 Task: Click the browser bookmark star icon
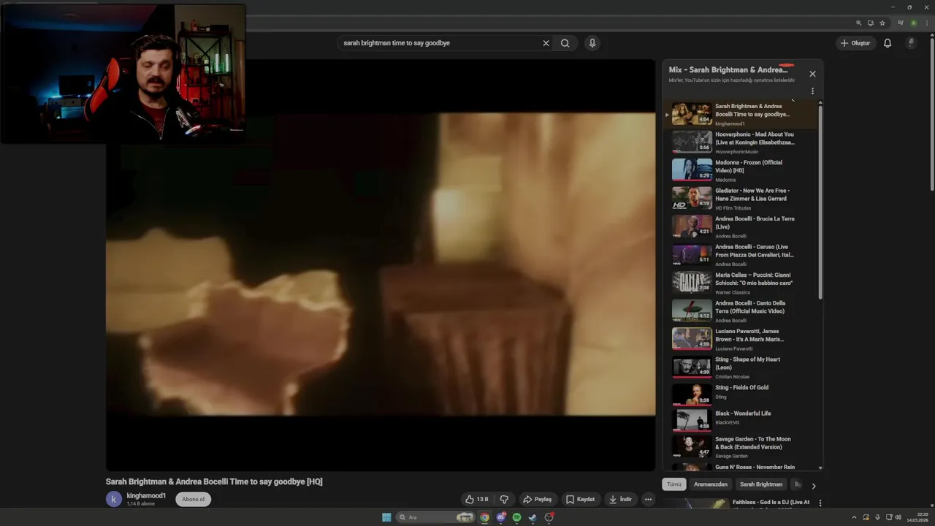[882, 23]
